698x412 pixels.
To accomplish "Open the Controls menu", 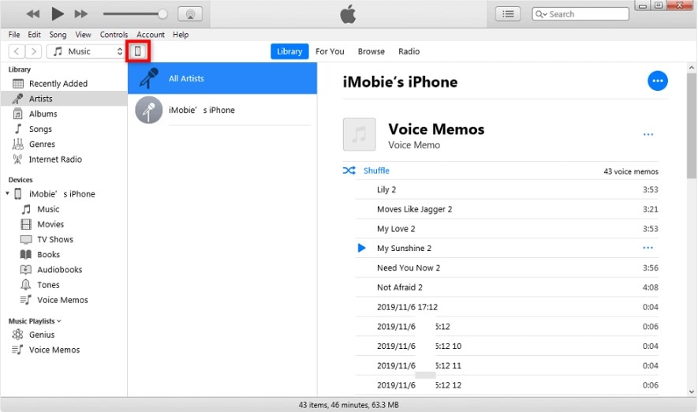I will (114, 34).
